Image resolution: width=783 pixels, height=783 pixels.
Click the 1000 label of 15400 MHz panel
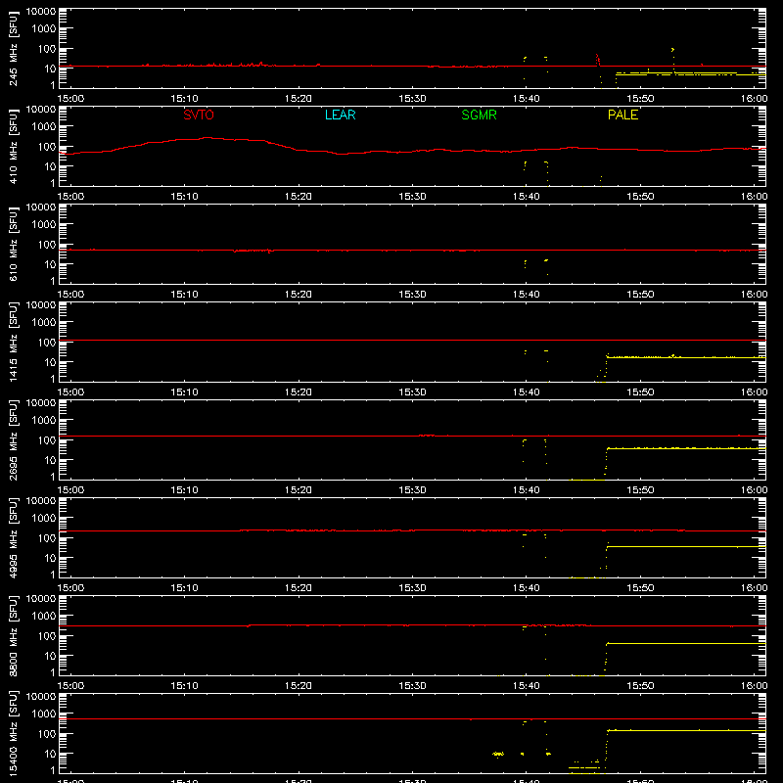click(x=44, y=714)
